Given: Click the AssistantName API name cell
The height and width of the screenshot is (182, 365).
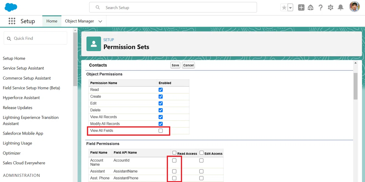Looking at the screenshot, I should pyautogui.click(x=126, y=171).
